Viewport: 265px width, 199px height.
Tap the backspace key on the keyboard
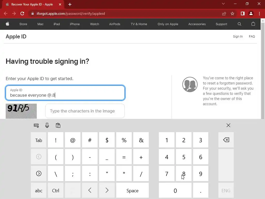click(x=226, y=140)
